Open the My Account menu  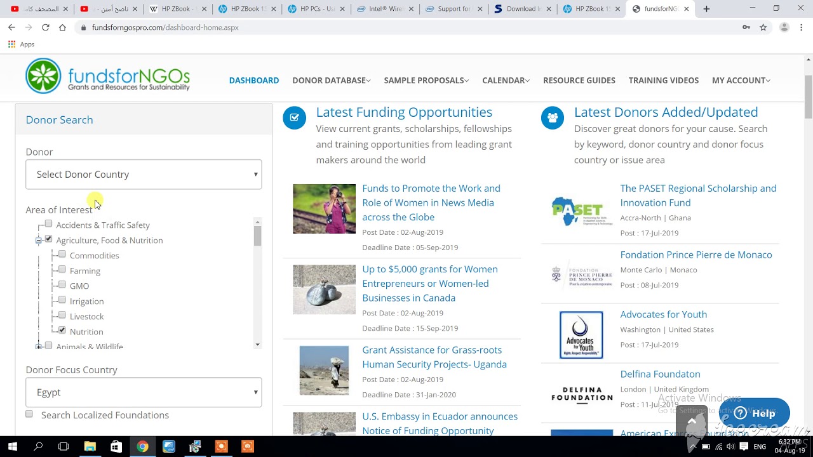[741, 81]
